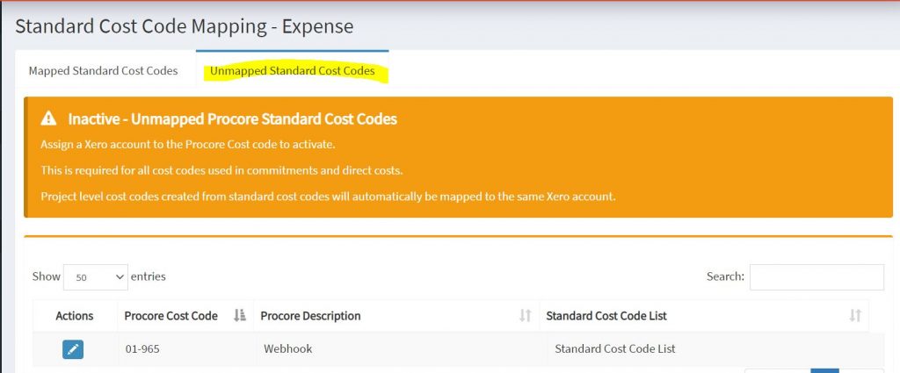The image size is (900, 373).
Task: Click the blue active pagination page button
Action: (x=824, y=369)
